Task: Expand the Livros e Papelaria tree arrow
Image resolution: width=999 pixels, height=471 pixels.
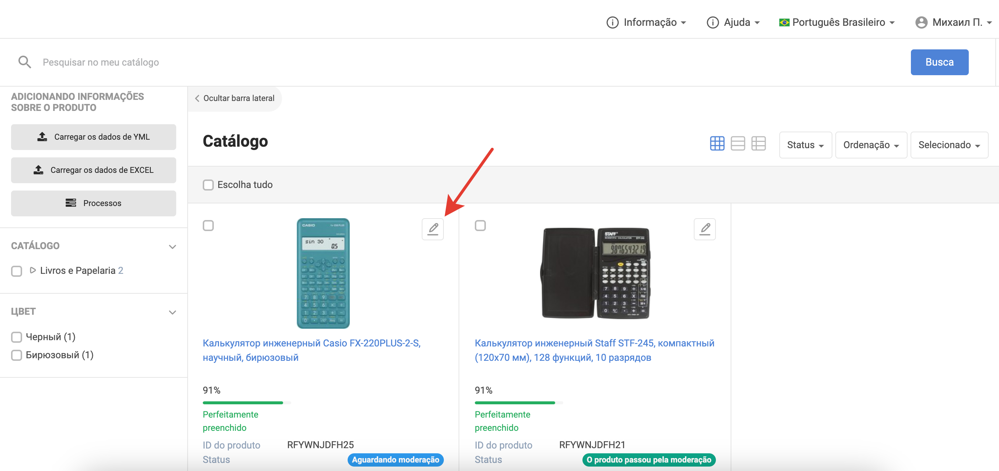Action: point(33,270)
